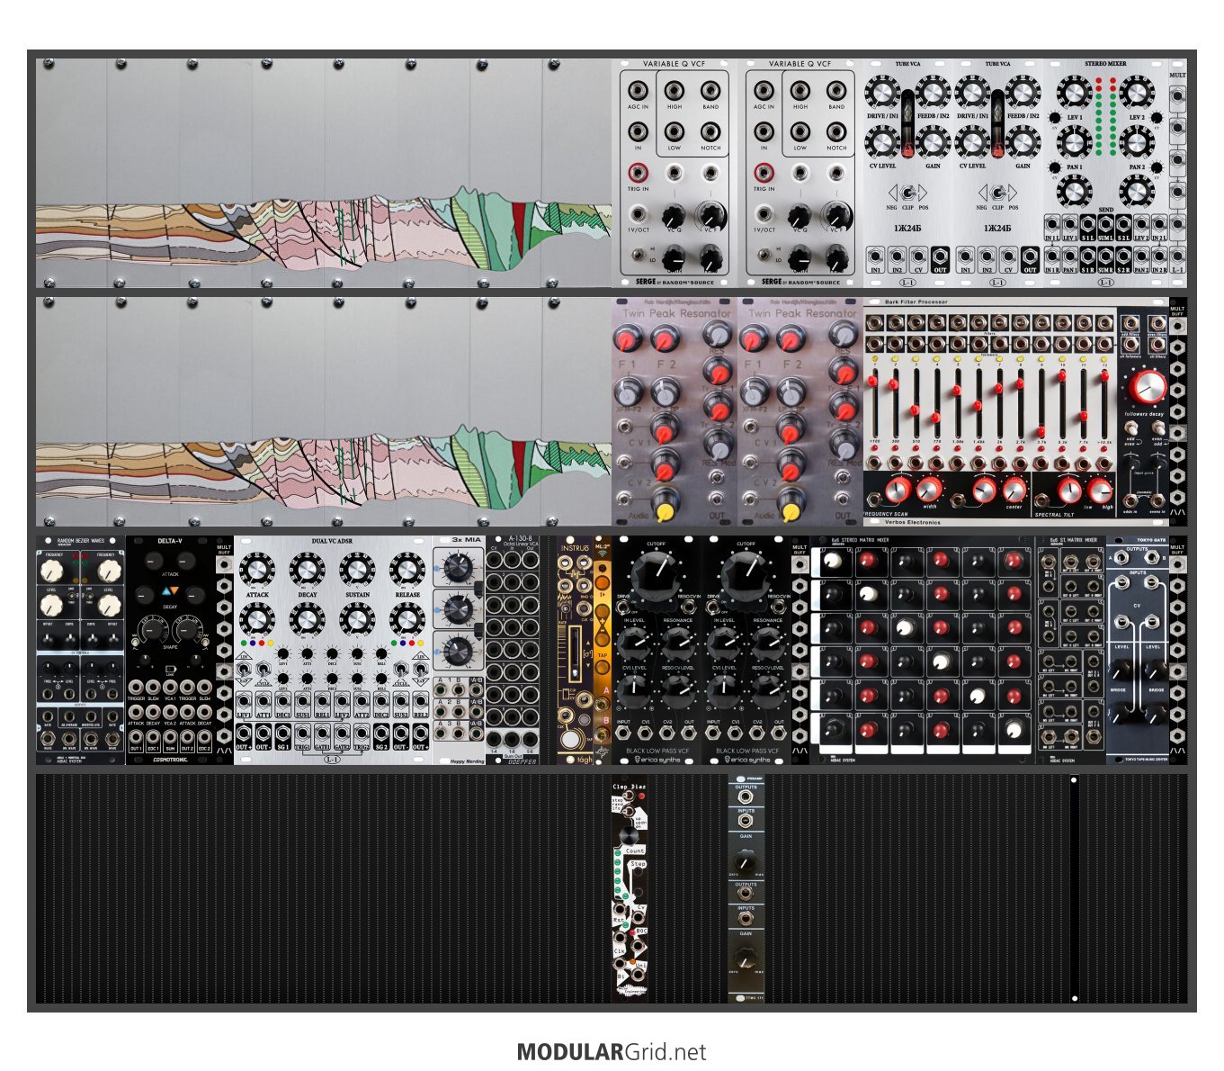This screenshot has height=1071, width=1224.
Task: Click HIGH output jack on left Variable Q VCF
Action: 675,91
